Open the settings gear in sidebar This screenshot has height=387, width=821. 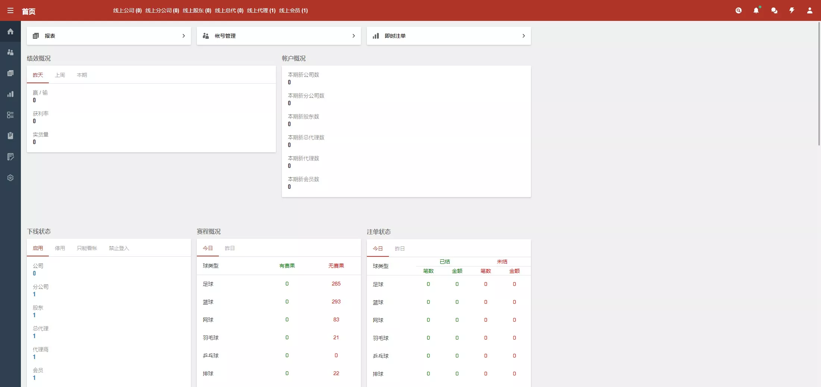coord(10,178)
